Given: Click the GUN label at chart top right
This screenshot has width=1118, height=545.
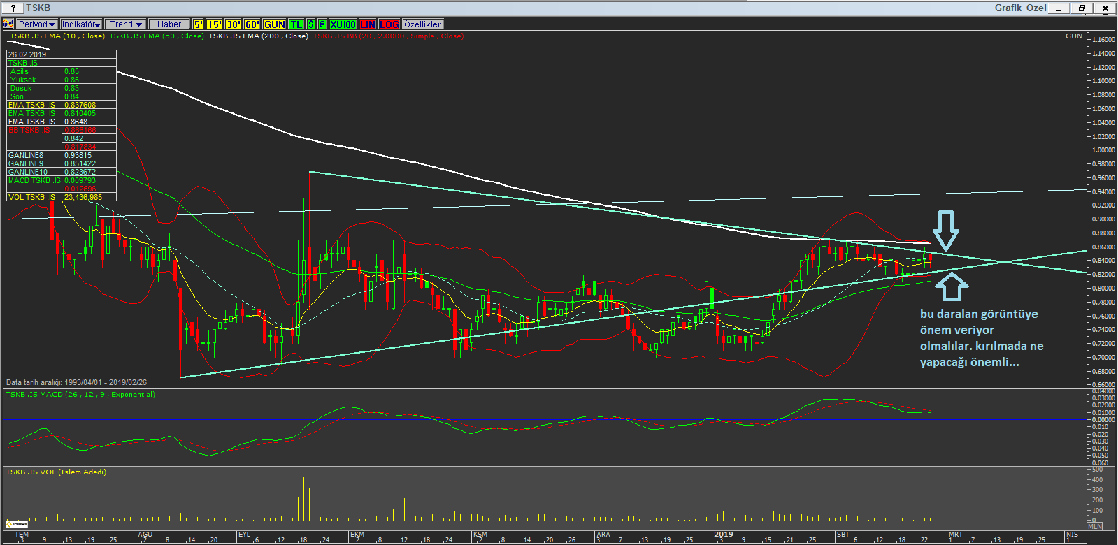Looking at the screenshot, I should [1073, 36].
